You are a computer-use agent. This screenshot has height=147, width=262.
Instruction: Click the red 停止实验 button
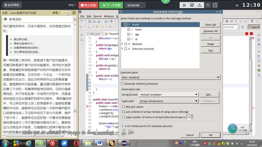(88, 5)
